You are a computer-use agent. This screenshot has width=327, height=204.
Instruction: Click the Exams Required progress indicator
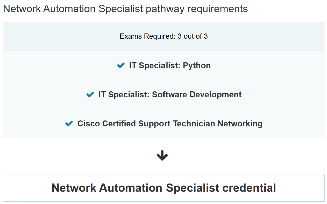click(x=163, y=36)
